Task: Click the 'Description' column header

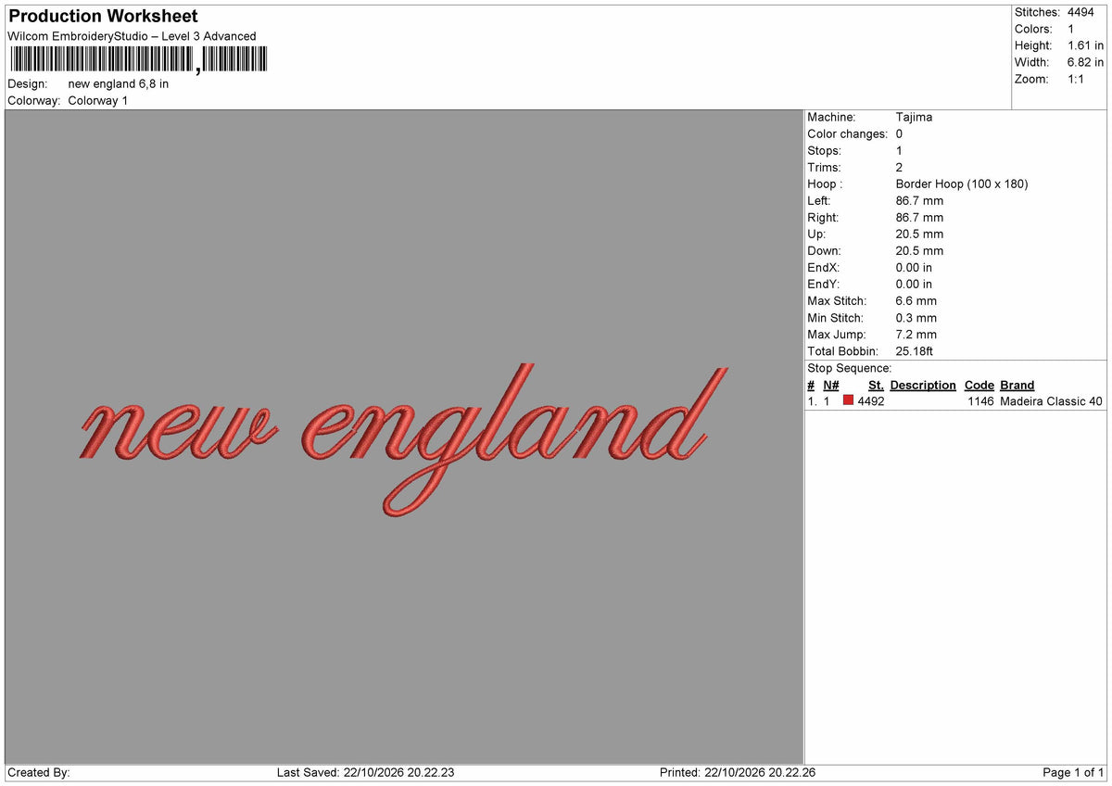Action: [x=923, y=385]
